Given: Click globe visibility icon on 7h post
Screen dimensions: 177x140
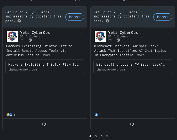Looking at the screenshot, I should point(30,40).
